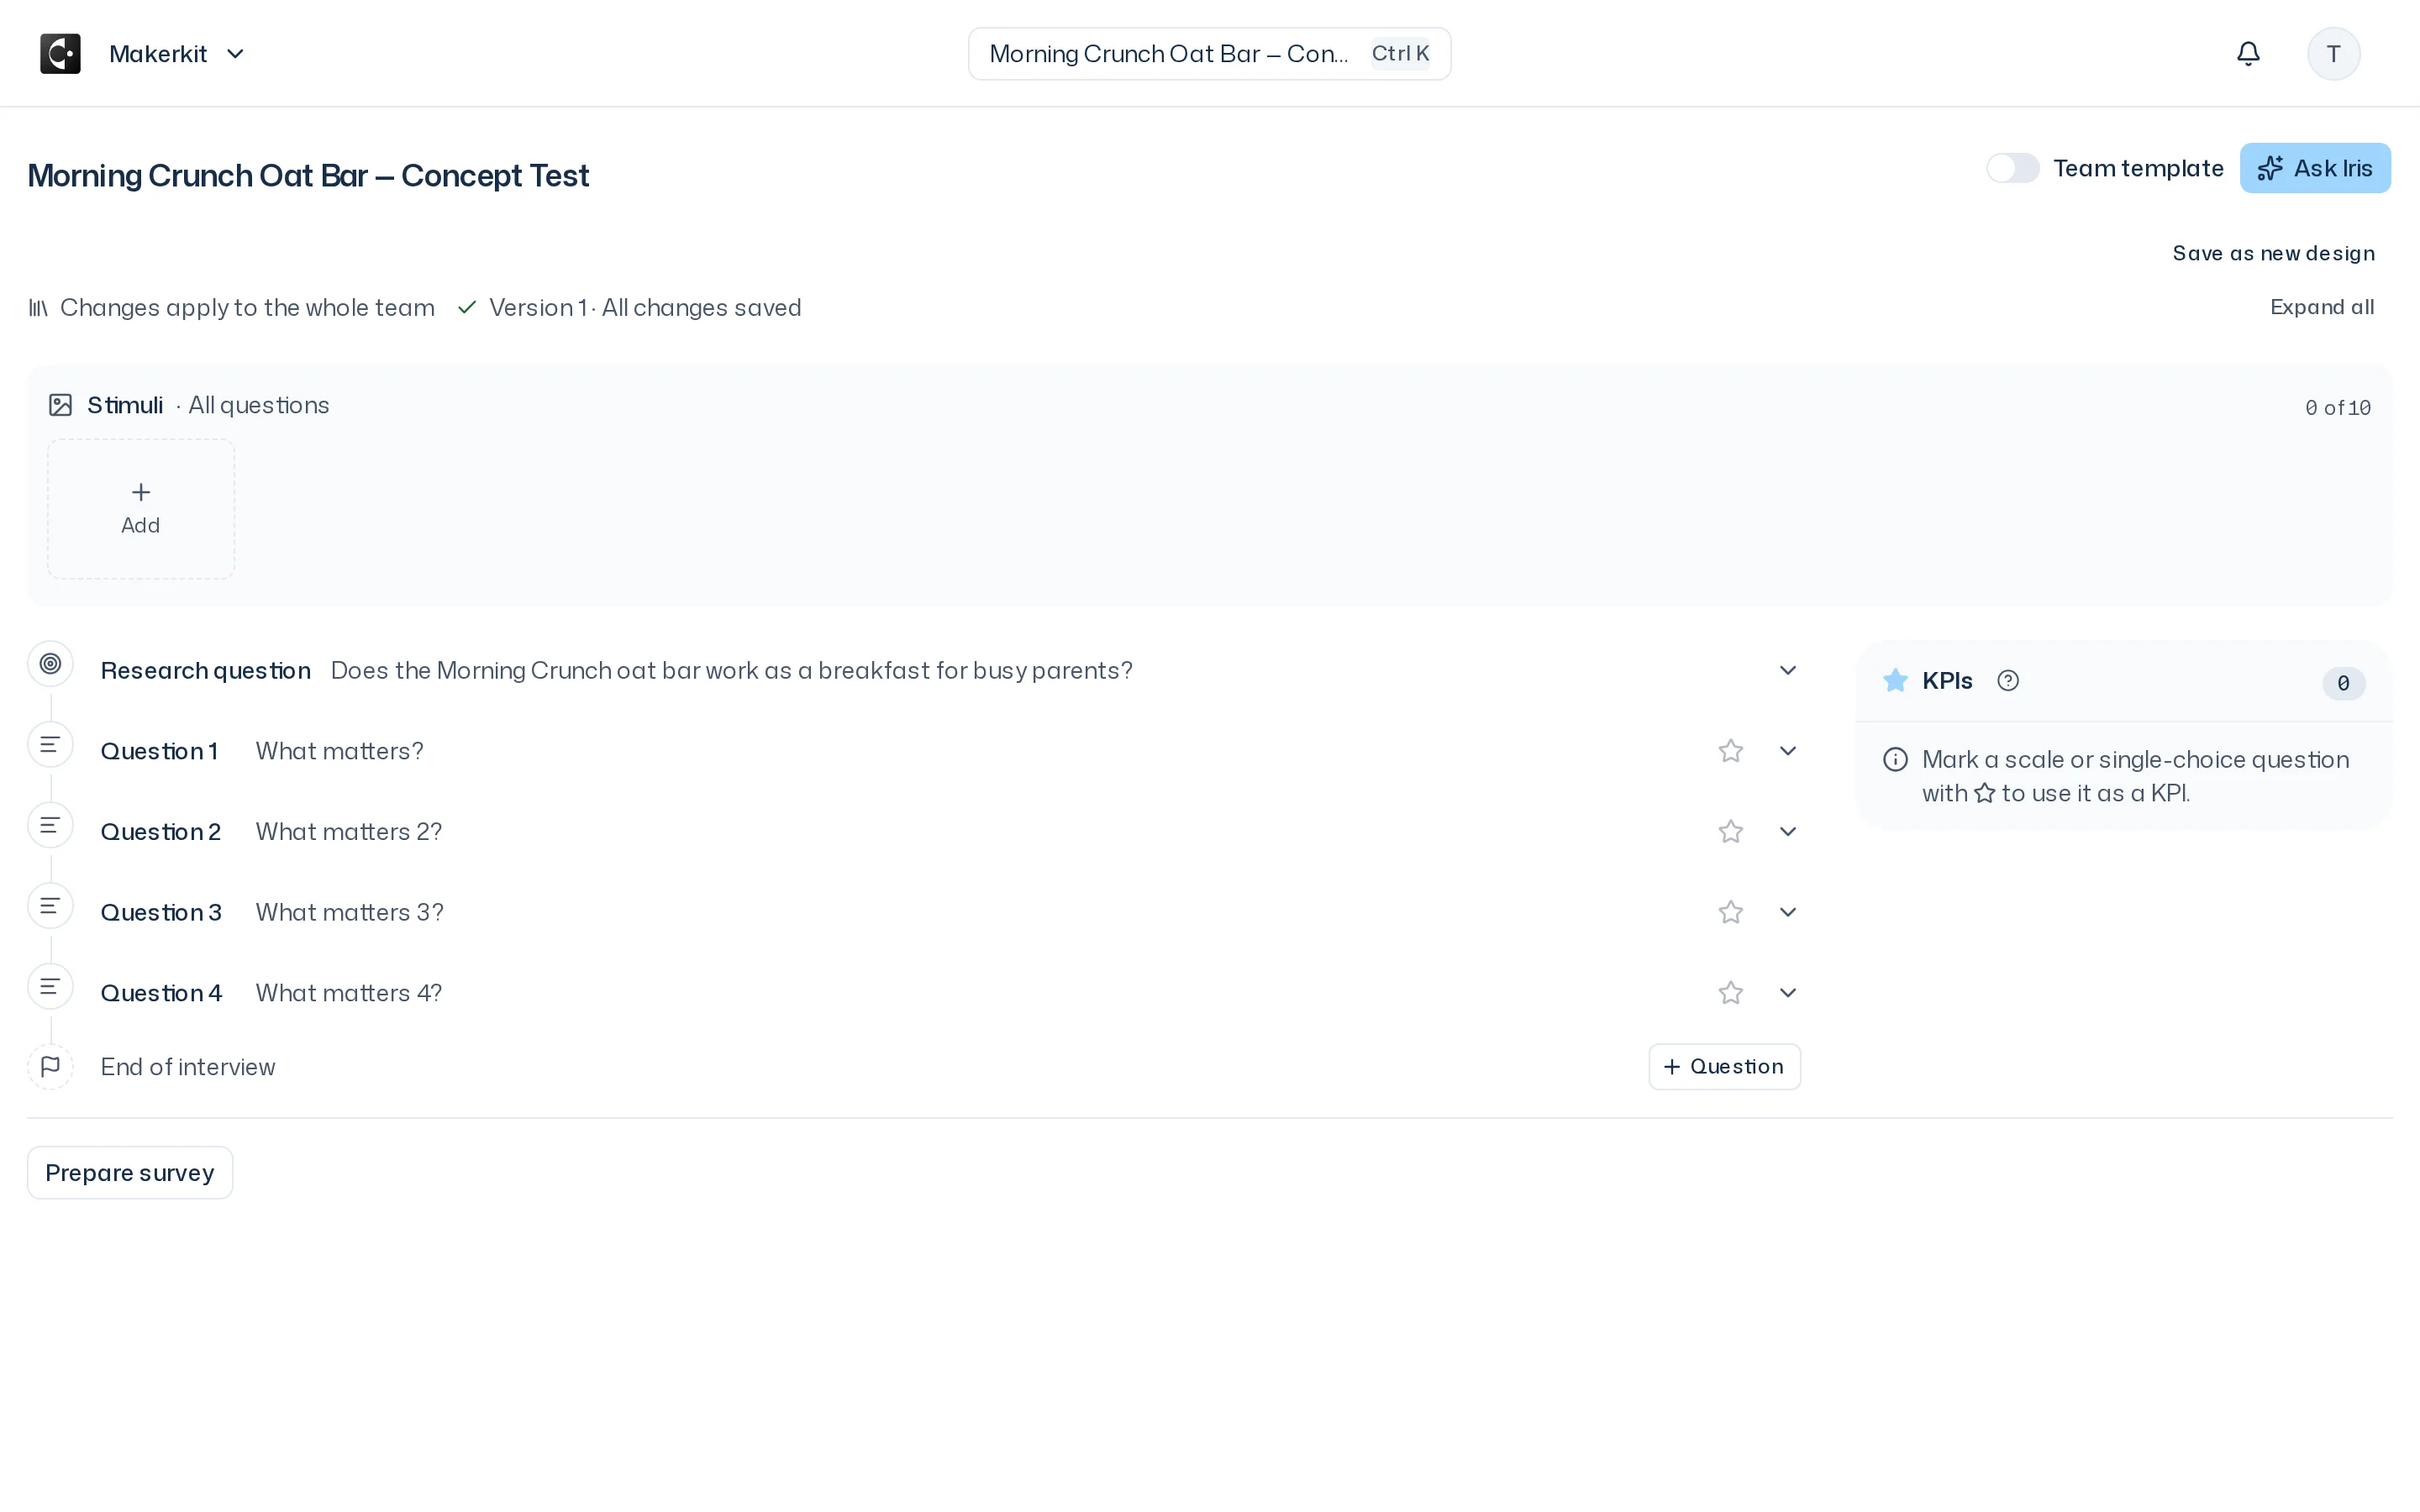Open the KPIs help question-mark icon
2420x1512 pixels.
click(2007, 681)
